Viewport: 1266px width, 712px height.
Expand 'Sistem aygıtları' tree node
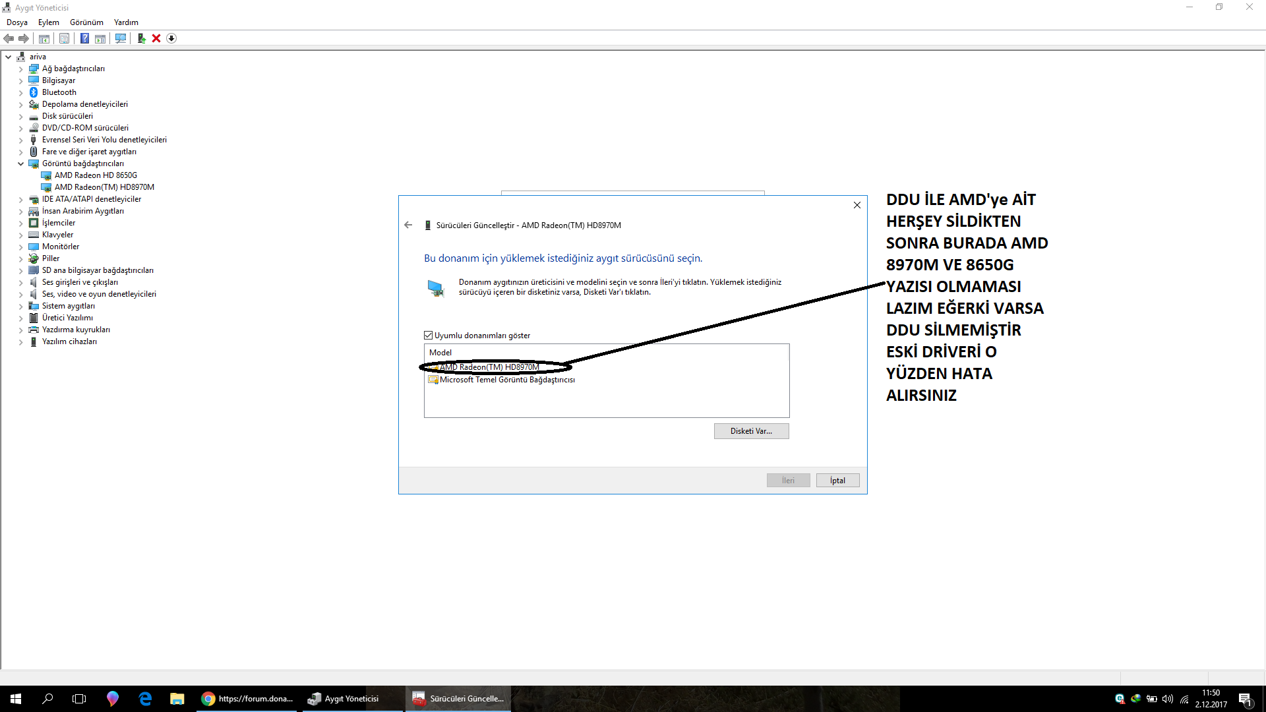20,306
